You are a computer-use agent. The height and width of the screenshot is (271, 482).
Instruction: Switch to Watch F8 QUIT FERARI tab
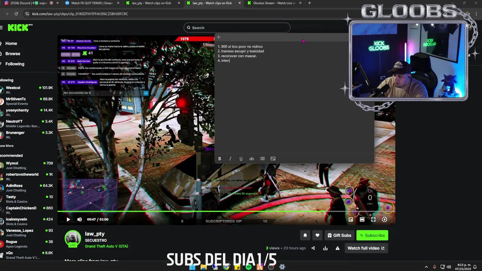tap(92, 3)
